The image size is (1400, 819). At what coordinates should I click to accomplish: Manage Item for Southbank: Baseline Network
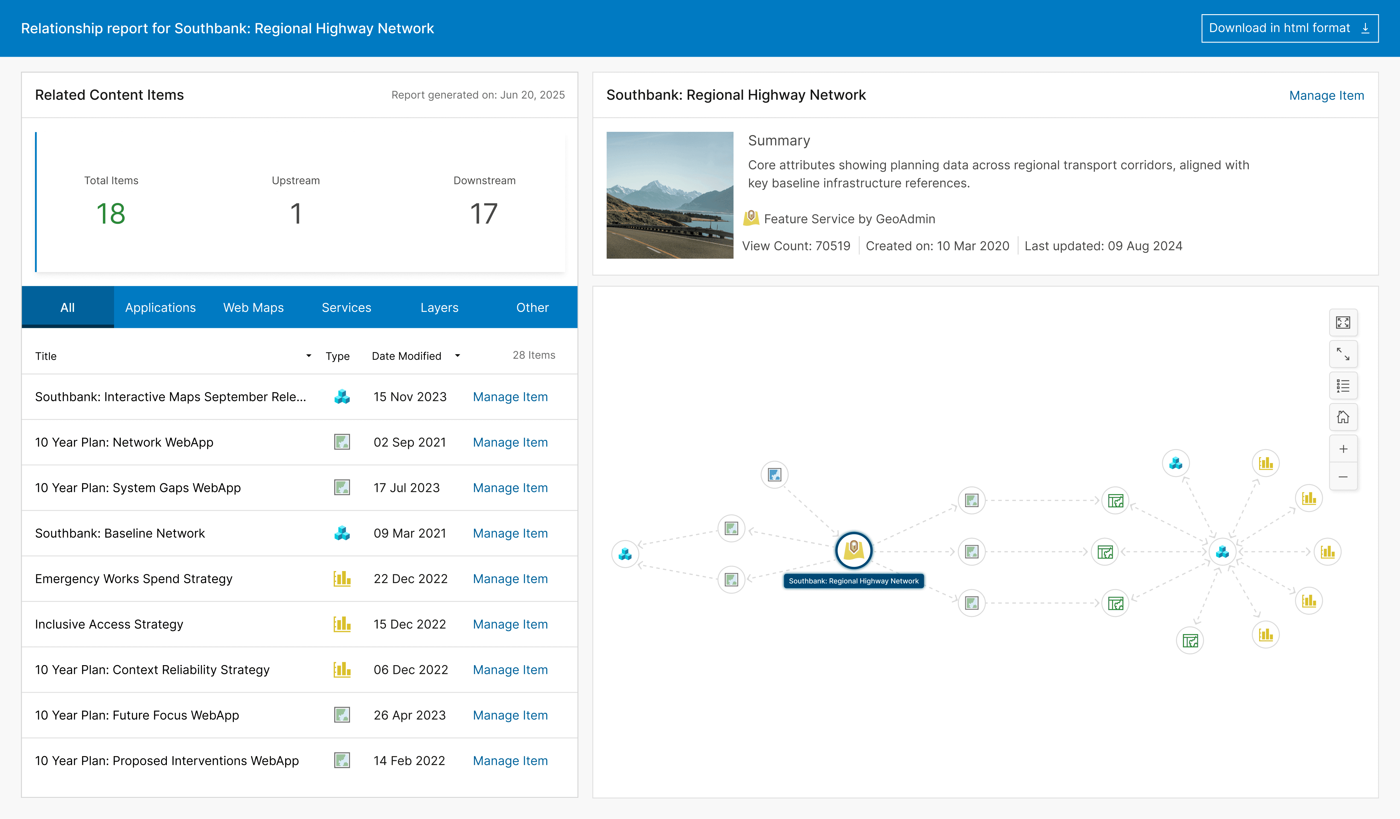(x=510, y=533)
